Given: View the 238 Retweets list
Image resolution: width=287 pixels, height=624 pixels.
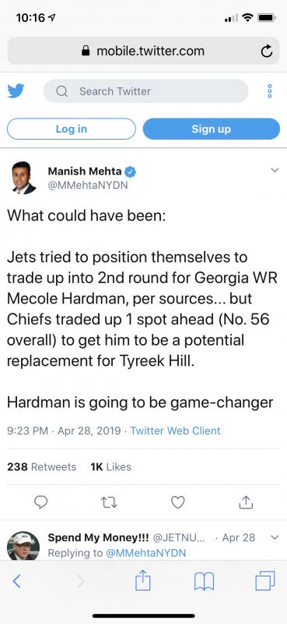Looking at the screenshot, I should click(42, 466).
